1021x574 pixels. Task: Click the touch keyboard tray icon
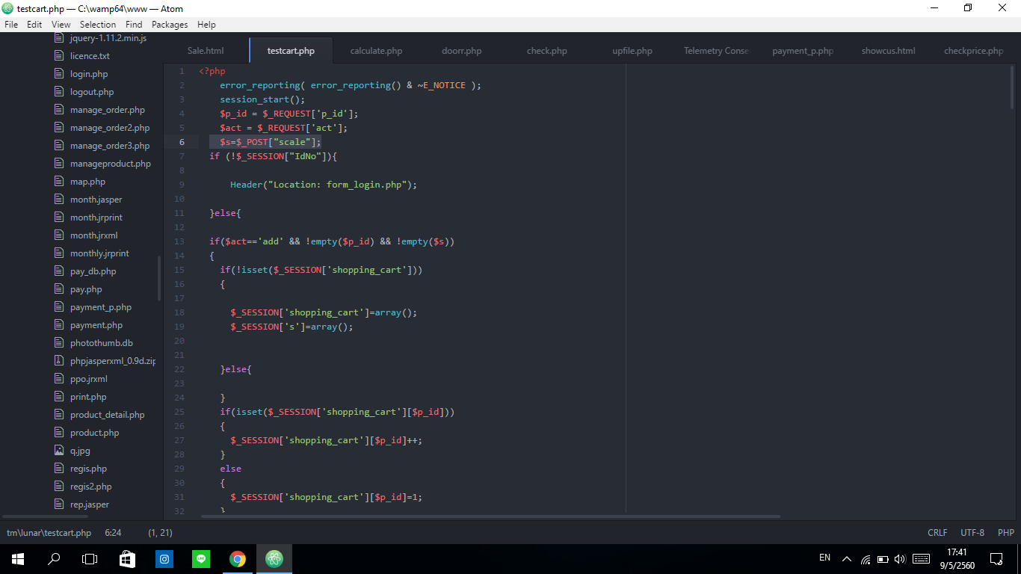(x=922, y=558)
